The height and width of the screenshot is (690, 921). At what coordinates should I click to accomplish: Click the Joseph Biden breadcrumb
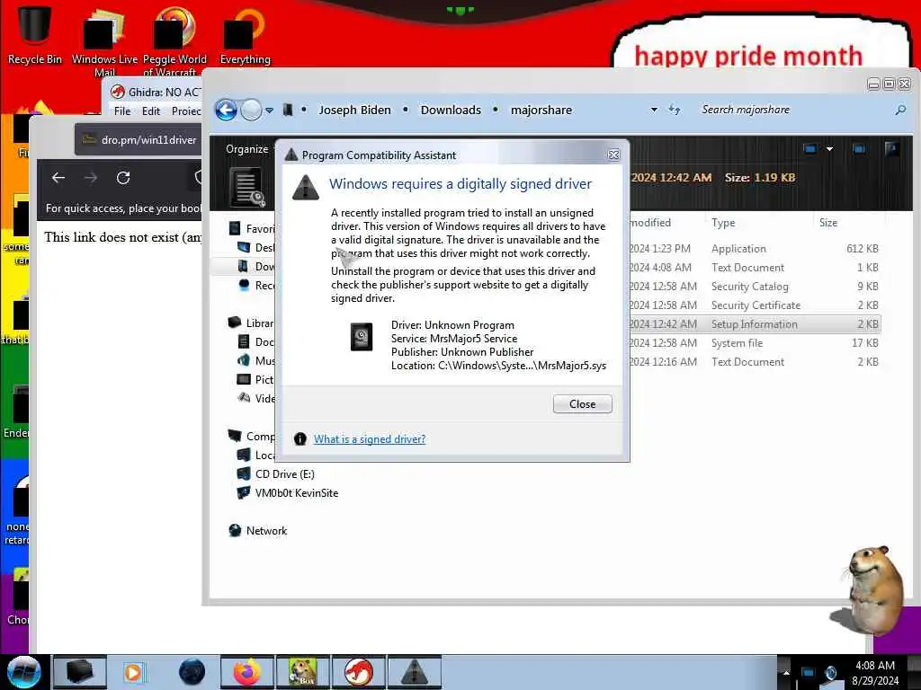(x=354, y=110)
